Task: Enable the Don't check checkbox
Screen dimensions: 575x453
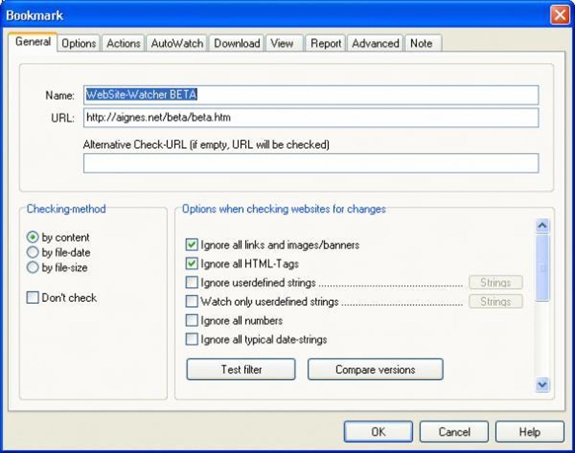Action: pyautogui.click(x=33, y=298)
